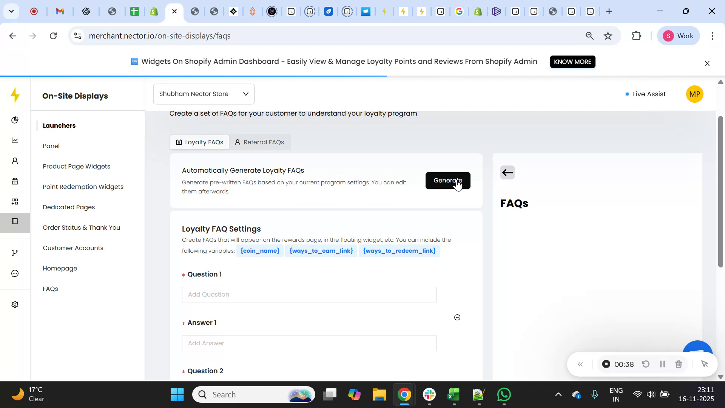
Task: Open the analytics pie chart panel
Action: pos(15,120)
